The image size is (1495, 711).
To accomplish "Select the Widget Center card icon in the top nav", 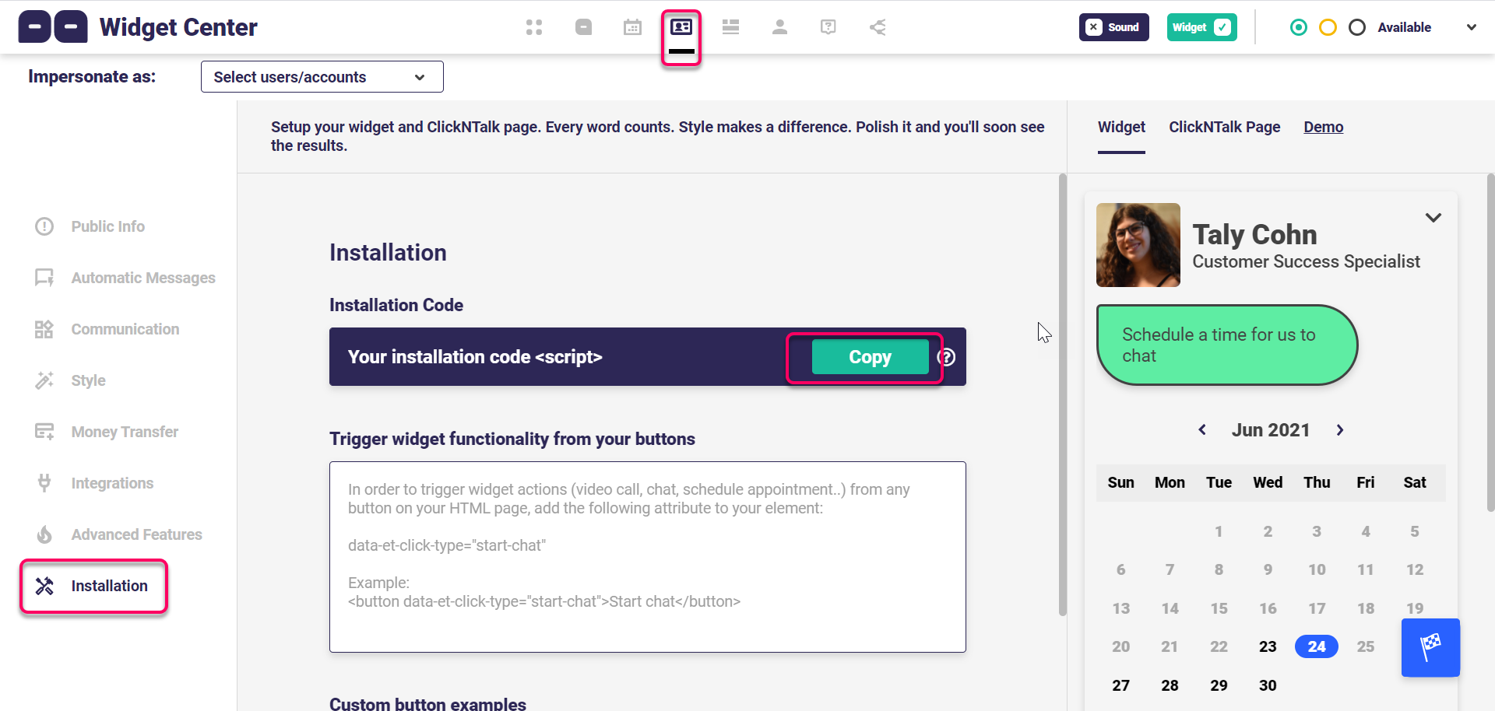I will point(681,27).
